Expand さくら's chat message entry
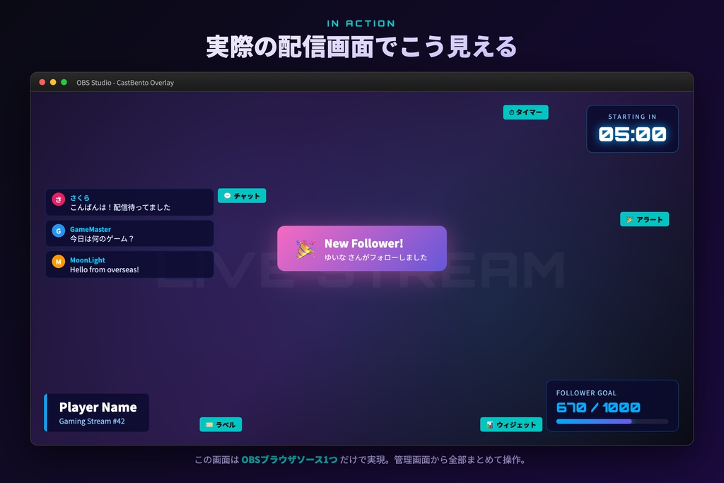Image resolution: width=724 pixels, height=483 pixels. (x=129, y=202)
